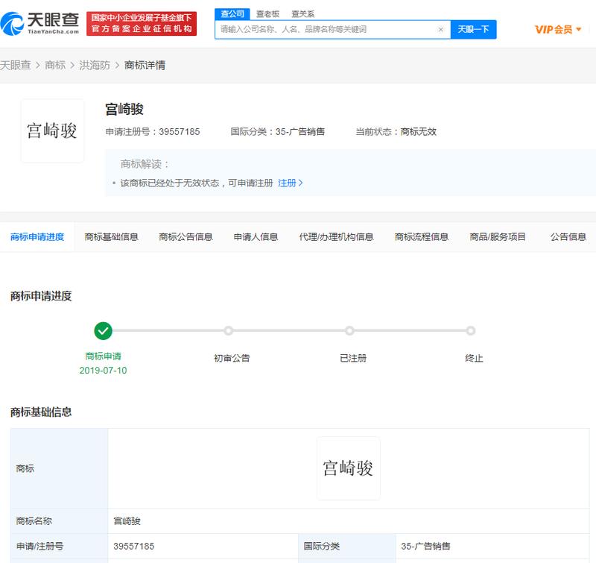
Task: Switch to the 申请人信息 tab
Action: pos(256,237)
